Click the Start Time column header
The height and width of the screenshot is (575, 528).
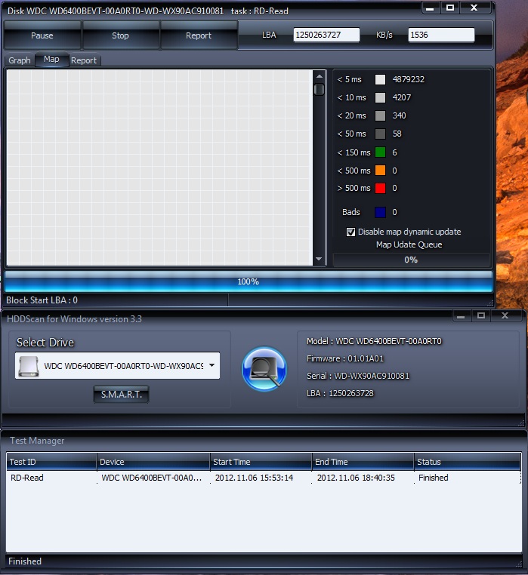pos(261,462)
